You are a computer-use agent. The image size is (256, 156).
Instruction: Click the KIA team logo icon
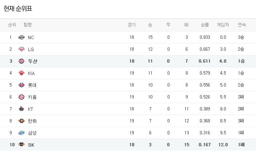coord(21,73)
